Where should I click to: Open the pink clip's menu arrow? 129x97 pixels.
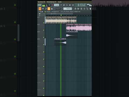(67, 24)
